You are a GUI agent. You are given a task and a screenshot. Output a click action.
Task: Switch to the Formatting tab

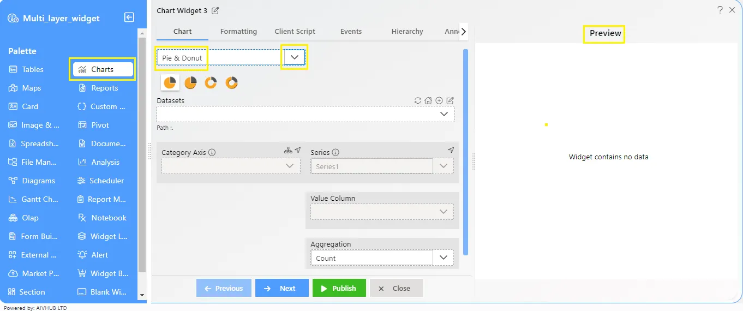pyautogui.click(x=238, y=32)
